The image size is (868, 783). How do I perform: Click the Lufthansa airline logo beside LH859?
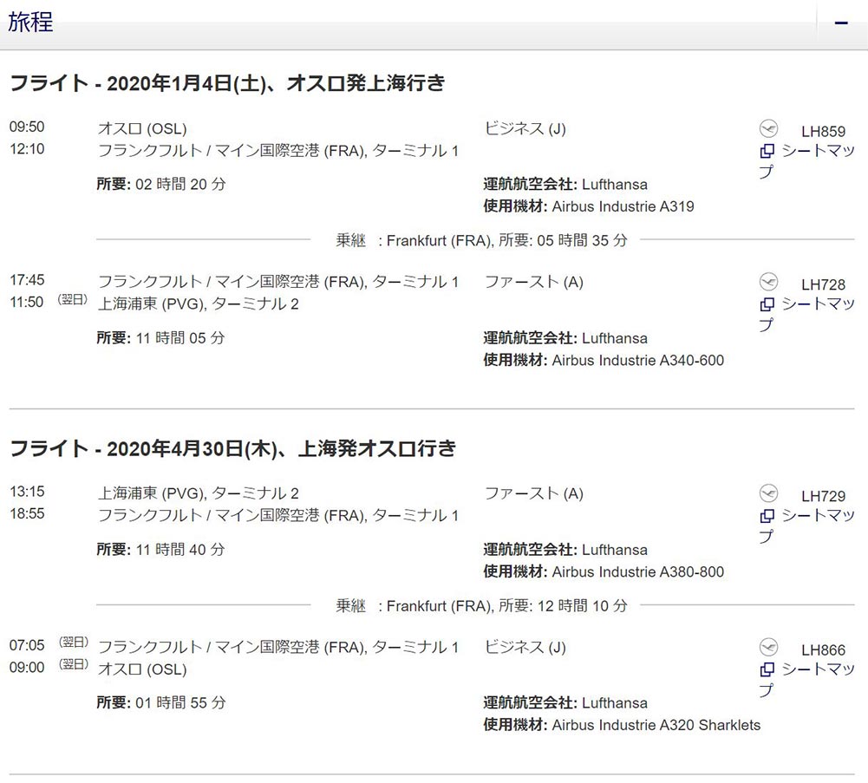[768, 128]
